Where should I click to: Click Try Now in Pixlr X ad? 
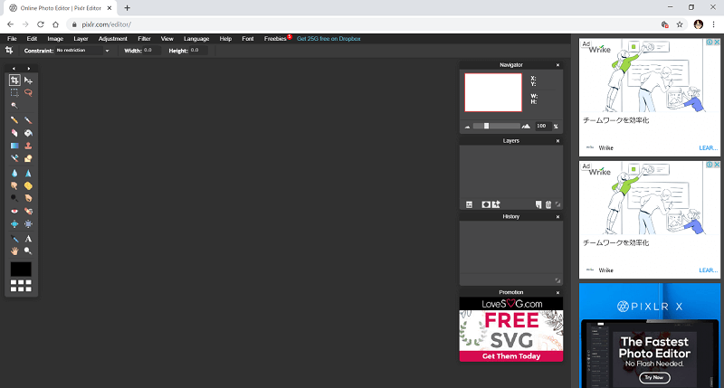click(x=654, y=377)
